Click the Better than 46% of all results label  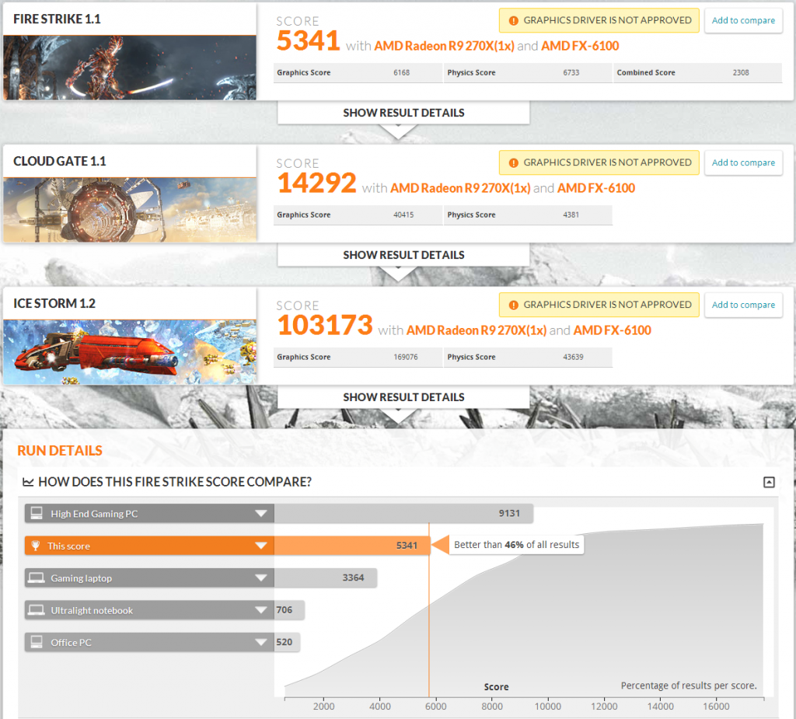[x=516, y=545]
